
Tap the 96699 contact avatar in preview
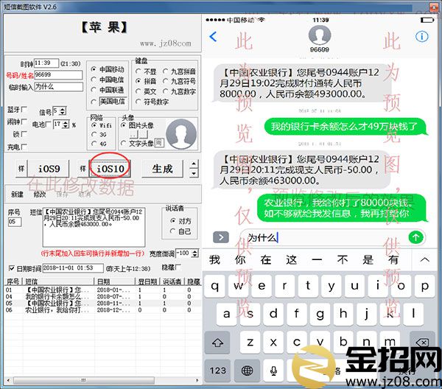click(320, 35)
